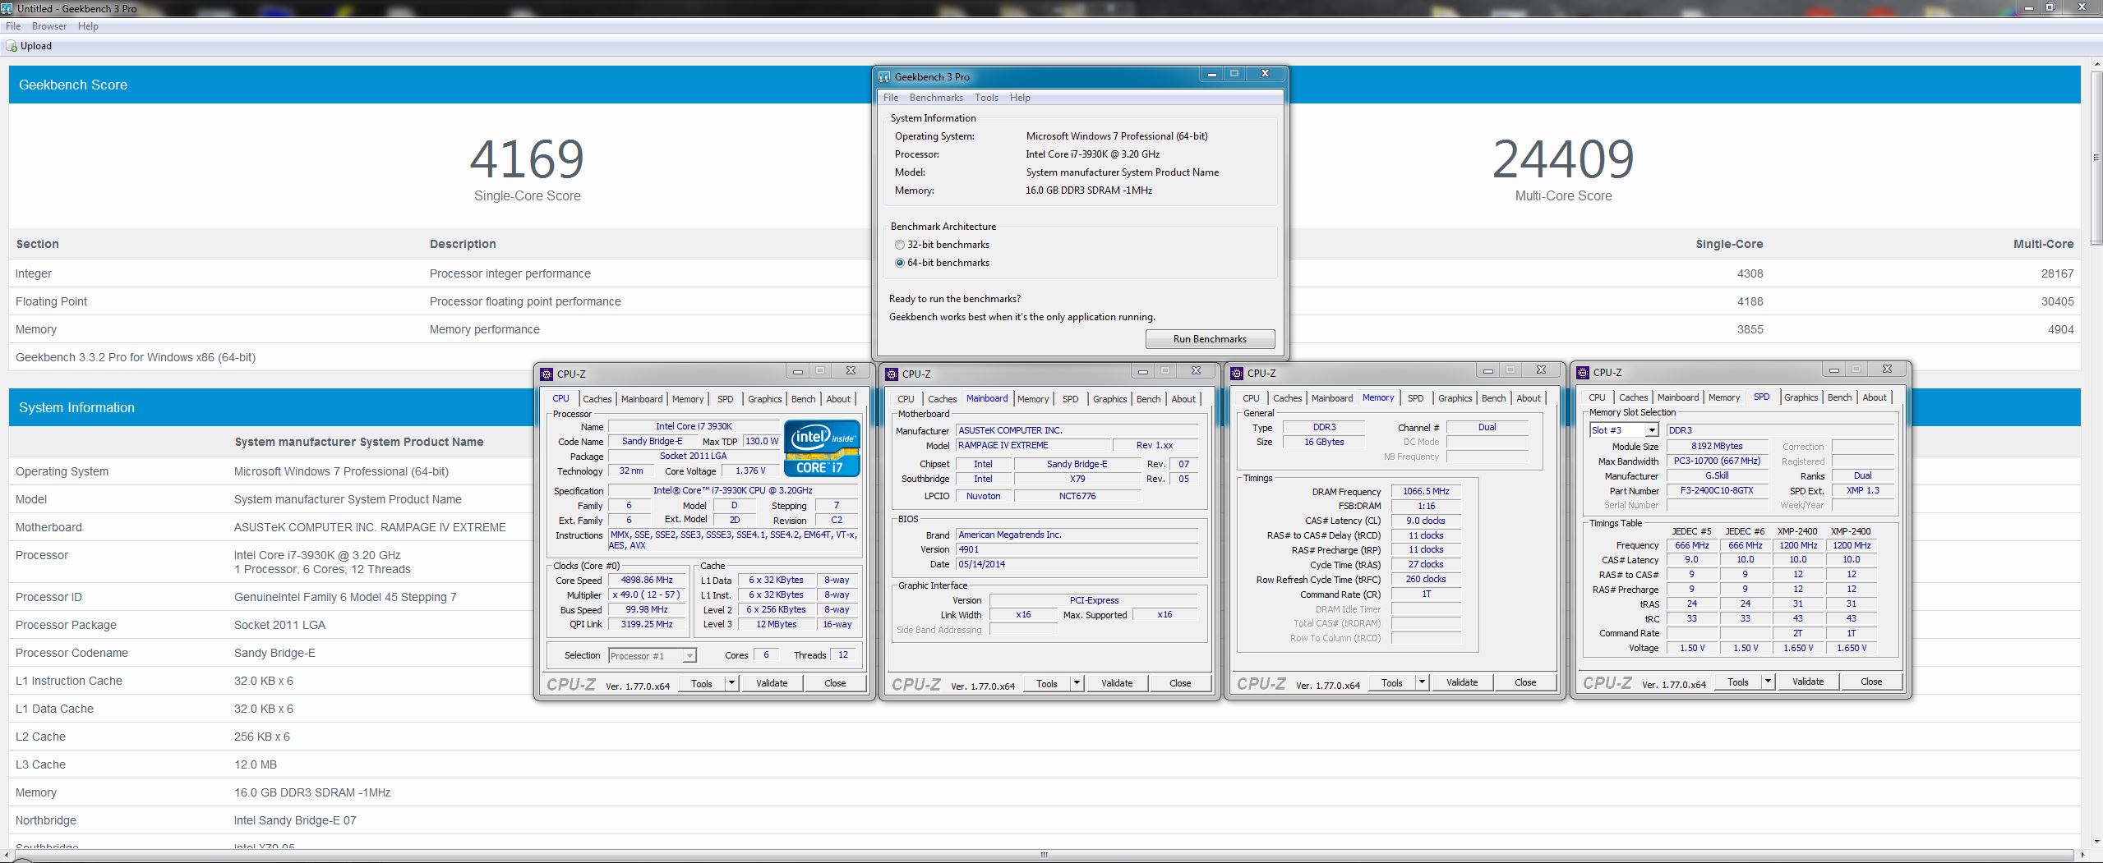Screen dimensions: 2103x863
Task: Click the Memory performance description text
Action: pos(485,329)
